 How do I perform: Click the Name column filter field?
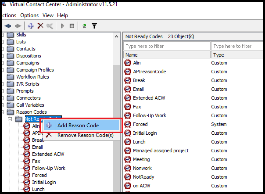(167, 46)
